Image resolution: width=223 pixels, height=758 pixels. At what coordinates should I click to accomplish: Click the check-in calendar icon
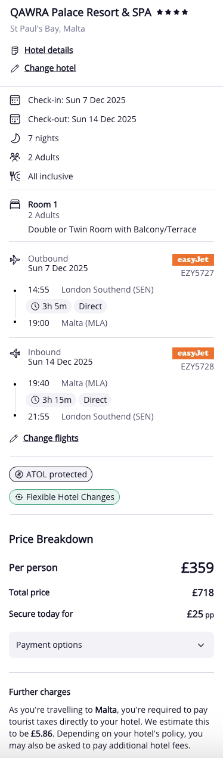pyautogui.click(x=16, y=100)
